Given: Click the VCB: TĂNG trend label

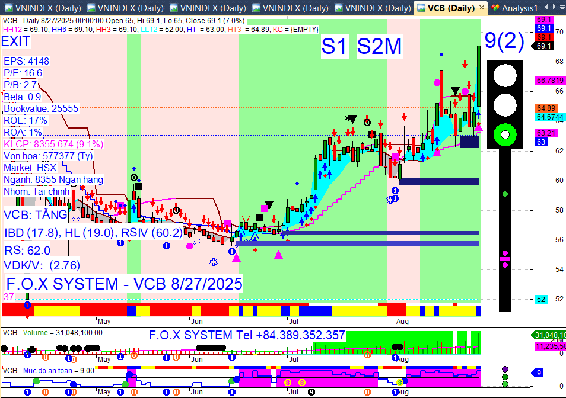Looking at the screenshot, I should pos(36,215).
